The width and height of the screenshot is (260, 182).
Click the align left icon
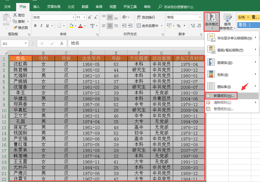104,26
